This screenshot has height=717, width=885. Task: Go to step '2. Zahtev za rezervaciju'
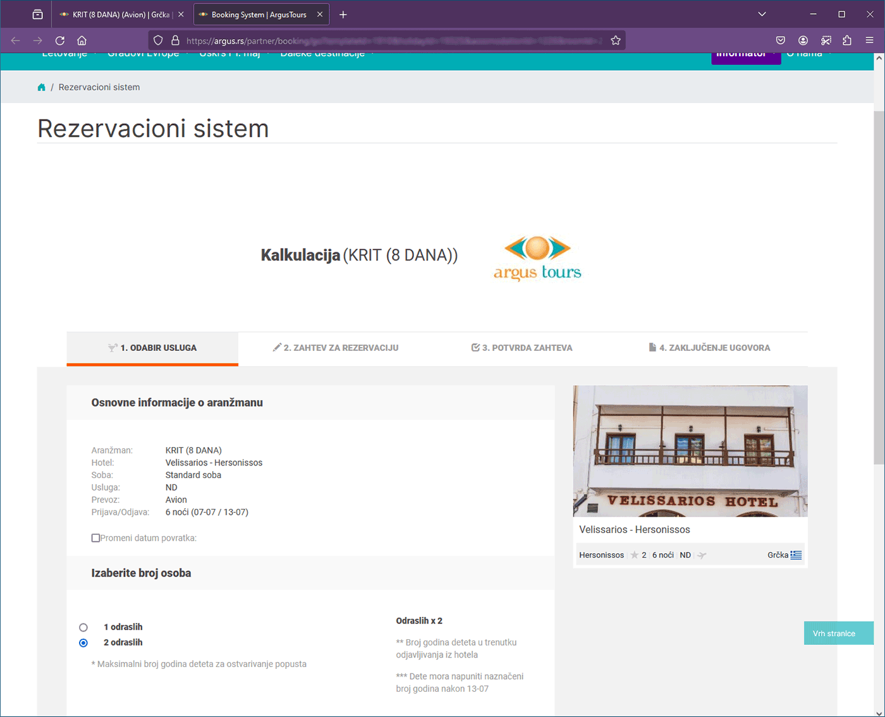[336, 348]
